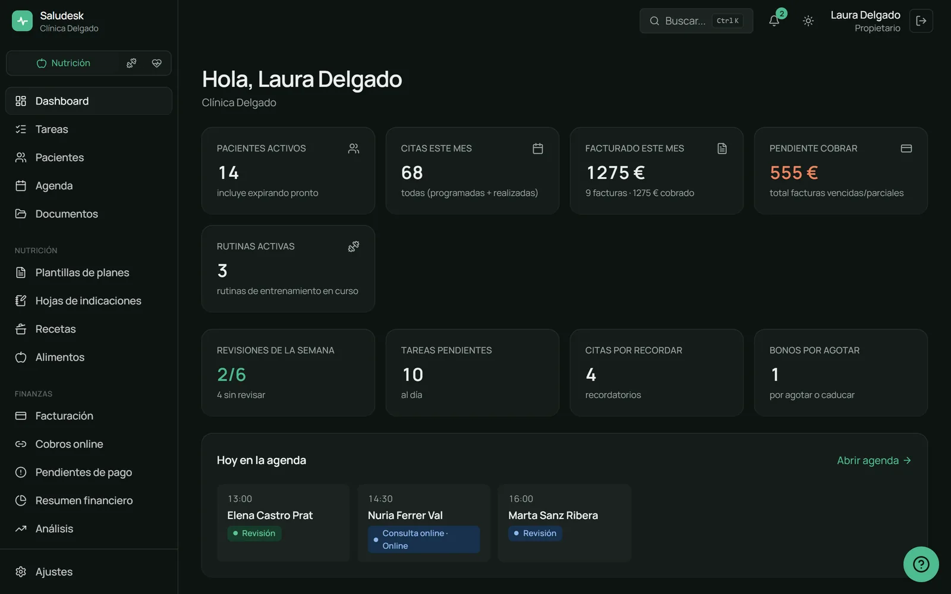Open Resumen financiero
Screen dimensions: 951x594
click(89, 500)
